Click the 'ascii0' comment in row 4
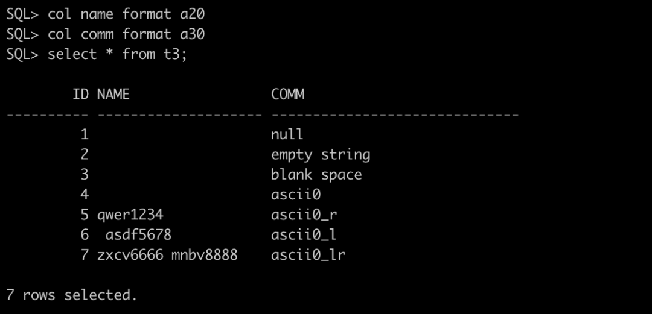The image size is (652, 314). pos(296,195)
